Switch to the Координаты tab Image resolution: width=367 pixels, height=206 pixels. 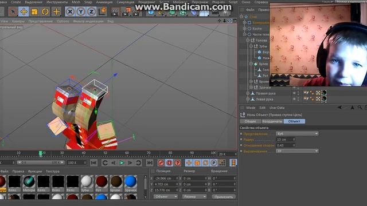pyautogui.click(x=272, y=121)
